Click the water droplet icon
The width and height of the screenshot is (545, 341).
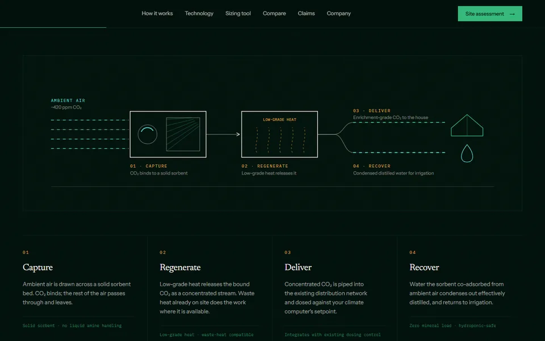click(467, 153)
